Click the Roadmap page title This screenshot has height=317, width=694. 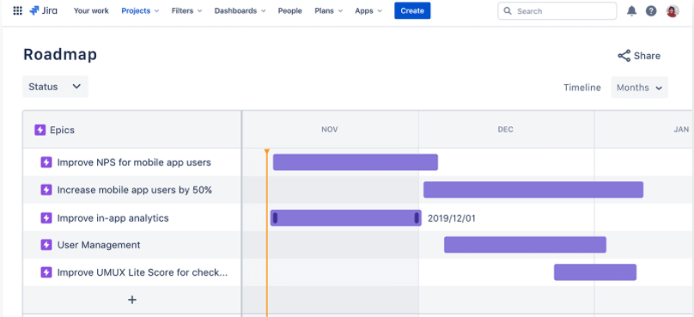tap(60, 54)
